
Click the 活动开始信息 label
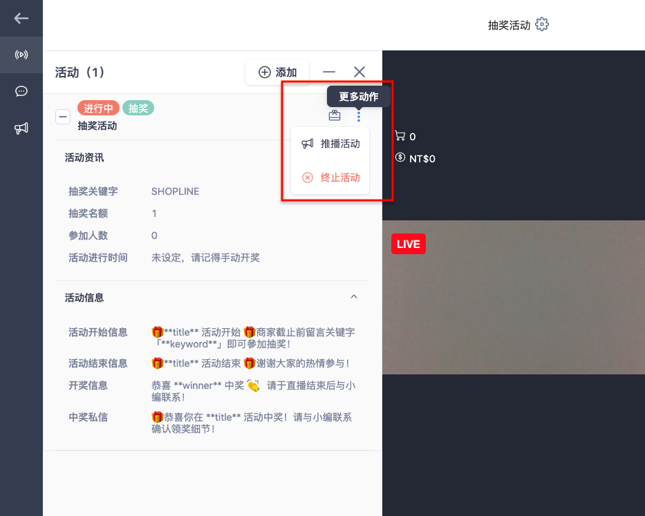tap(98, 332)
